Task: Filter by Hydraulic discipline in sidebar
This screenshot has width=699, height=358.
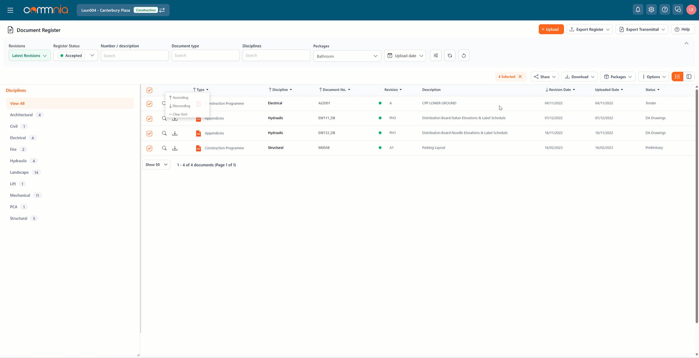Action: tap(18, 161)
